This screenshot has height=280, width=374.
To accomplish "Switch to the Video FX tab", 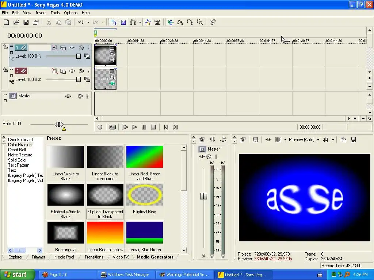I will 121,257.
